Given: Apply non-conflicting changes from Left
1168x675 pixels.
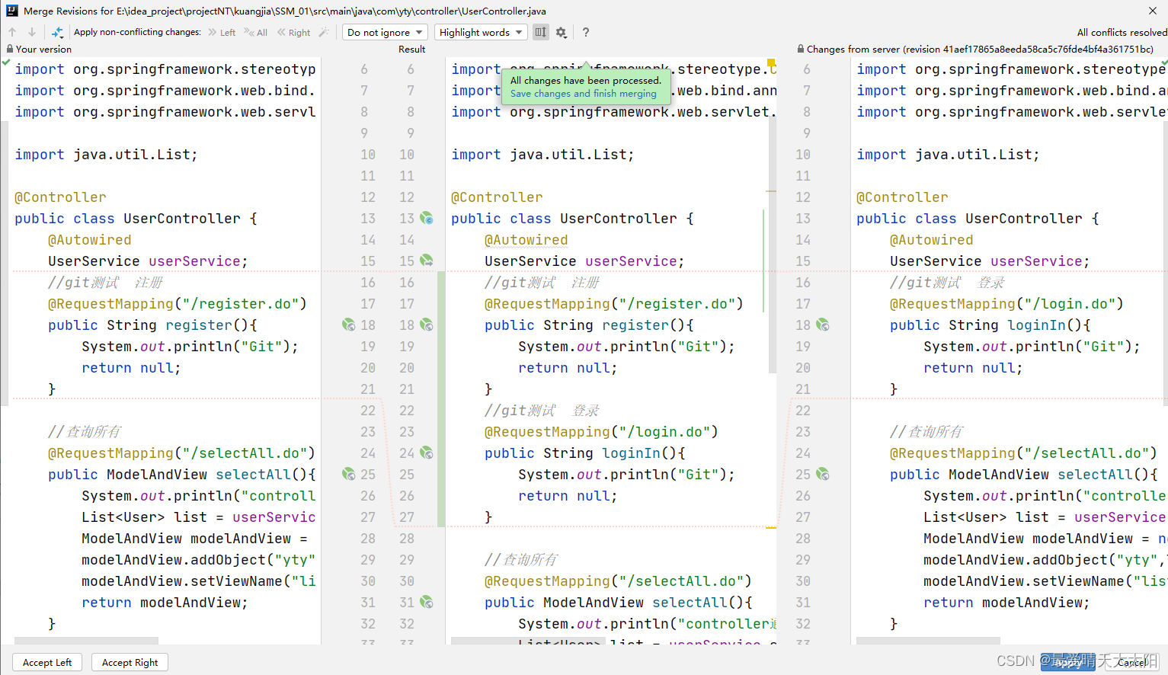Looking at the screenshot, I should point(222,33).
